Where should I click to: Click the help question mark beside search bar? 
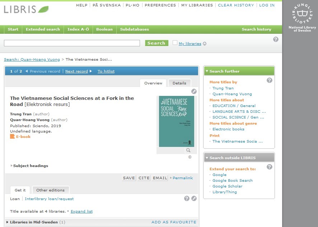click(276, 40)
